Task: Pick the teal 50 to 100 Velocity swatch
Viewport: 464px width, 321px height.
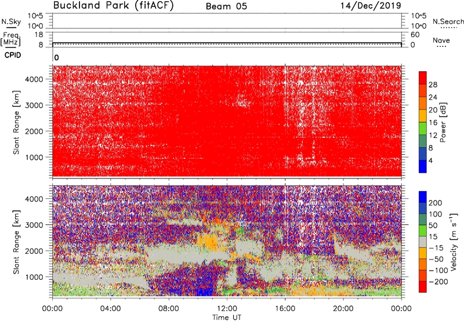Action: 423,220
